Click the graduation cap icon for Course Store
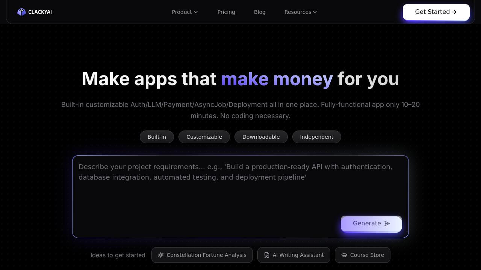Image resolution: width=481 pixels, height=270 pixels. pyautogui.click(x=344, y=255)
